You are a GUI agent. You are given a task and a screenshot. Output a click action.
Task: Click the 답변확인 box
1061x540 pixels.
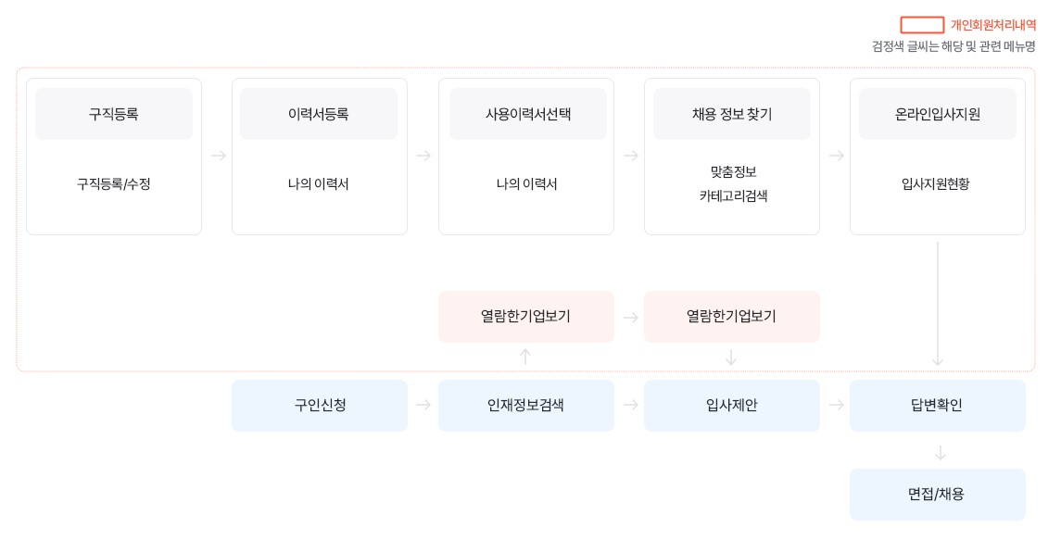click(x=938, y=406)
